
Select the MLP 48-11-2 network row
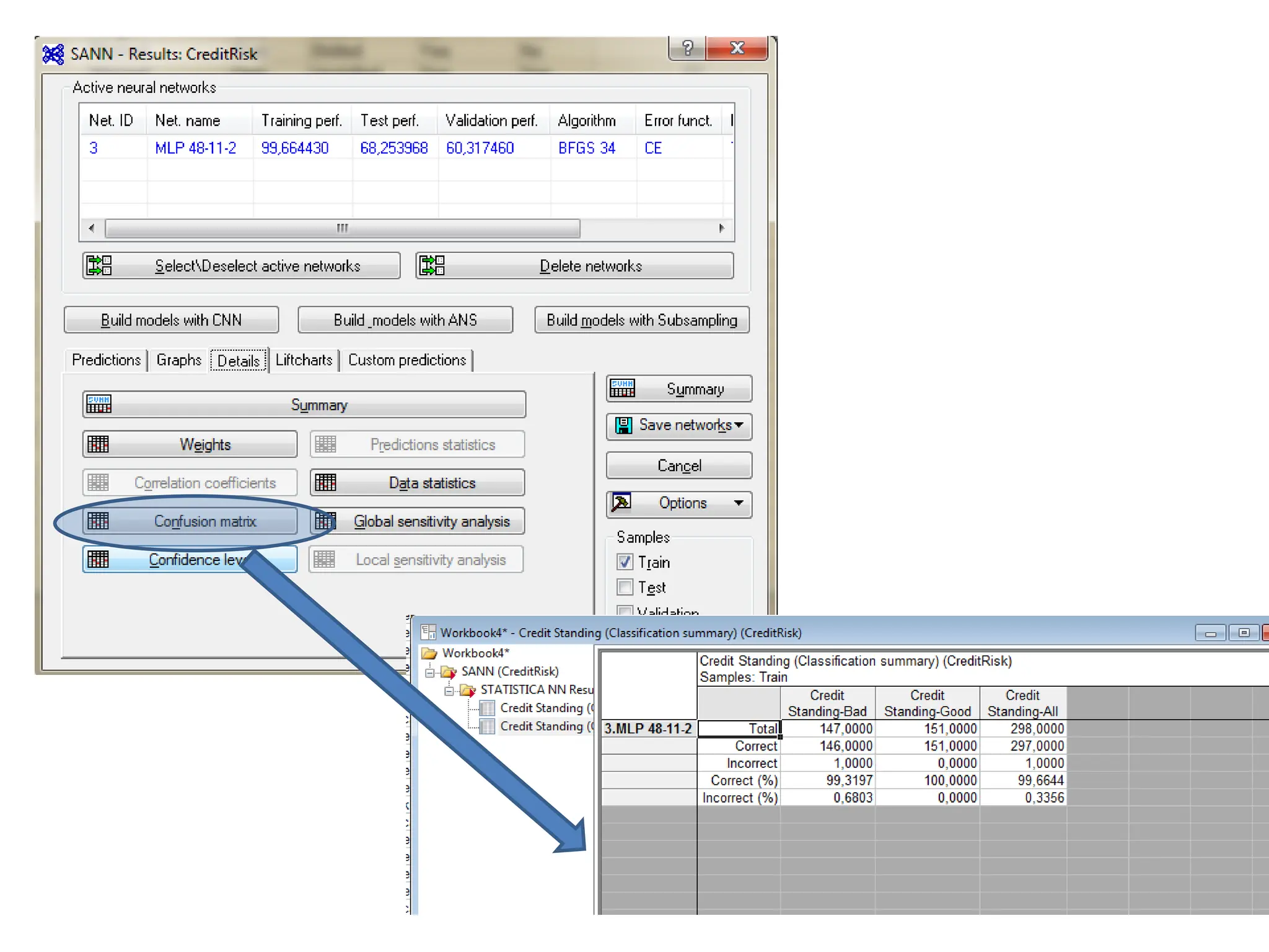click(195, 148)
